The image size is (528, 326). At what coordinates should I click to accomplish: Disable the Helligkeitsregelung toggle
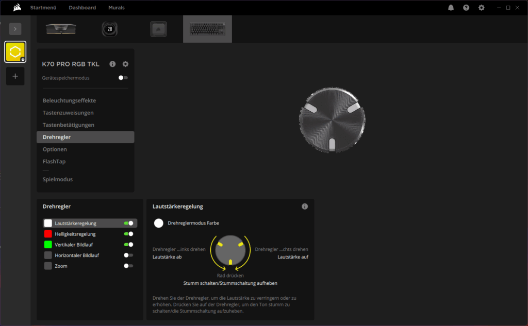[128, 234]
